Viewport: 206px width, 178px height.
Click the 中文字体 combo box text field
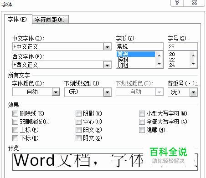(x=58, y=46)
